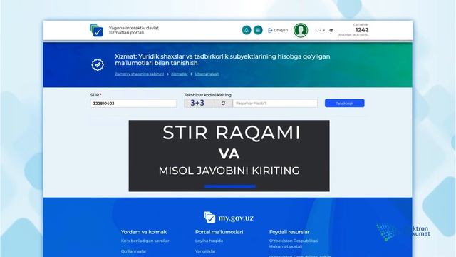Open the notifications bell icon
Screen dimensions: 456x257
point(247,30)
